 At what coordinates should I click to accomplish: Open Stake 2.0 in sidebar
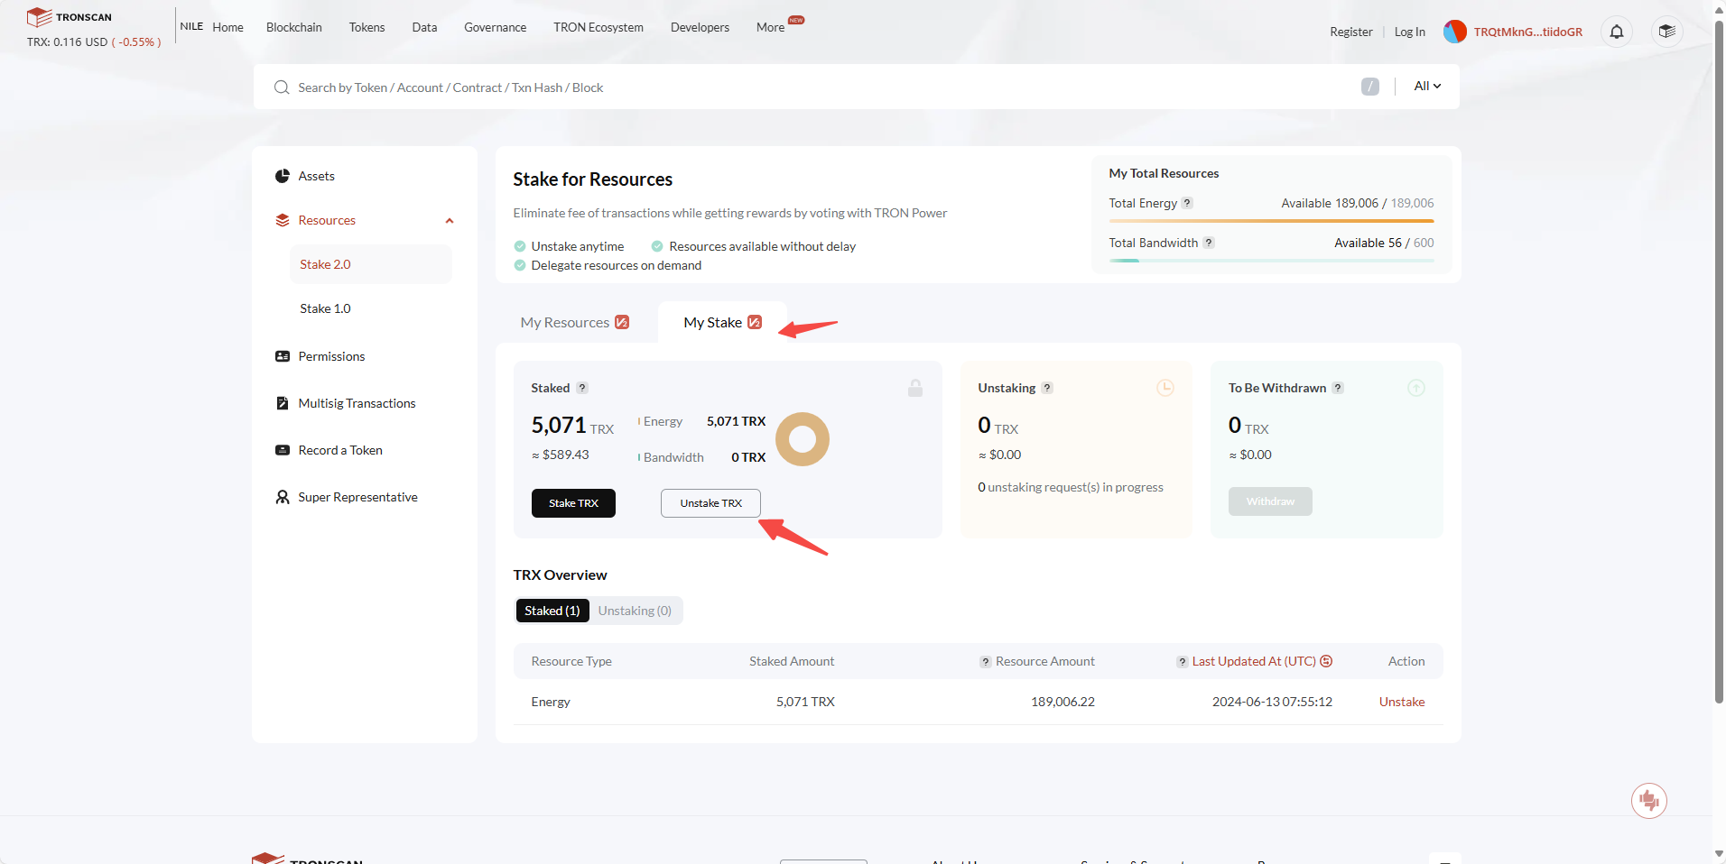(x=371, y=264)
